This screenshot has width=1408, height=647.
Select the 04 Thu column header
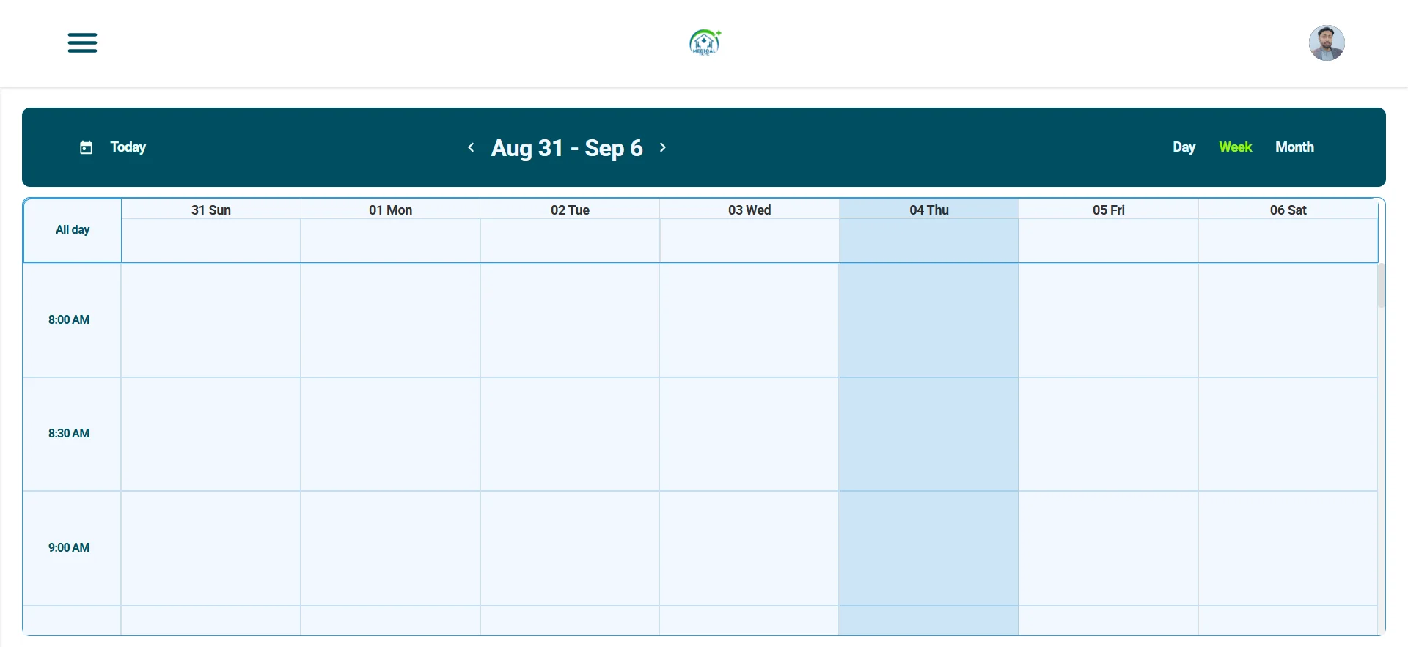point(928,210)
